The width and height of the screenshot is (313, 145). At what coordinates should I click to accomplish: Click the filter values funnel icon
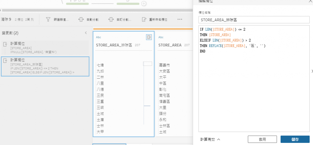[x=48, y=19]
